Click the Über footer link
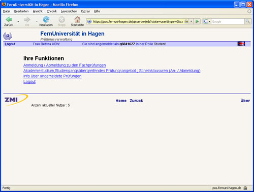254x192 pixels. 245,101
